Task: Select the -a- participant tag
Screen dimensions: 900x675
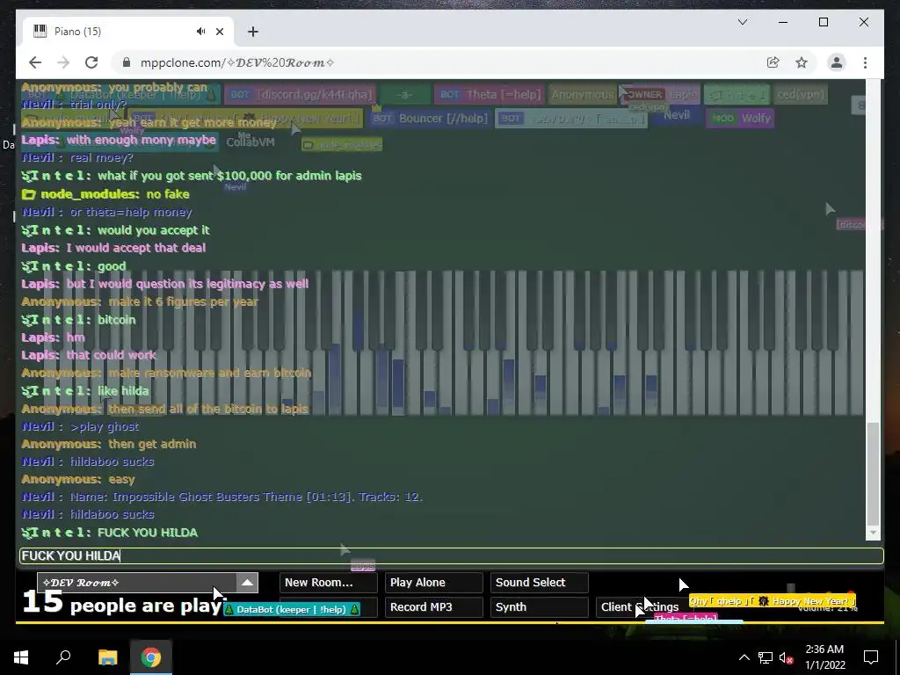Action: click(x=404, y=95)
